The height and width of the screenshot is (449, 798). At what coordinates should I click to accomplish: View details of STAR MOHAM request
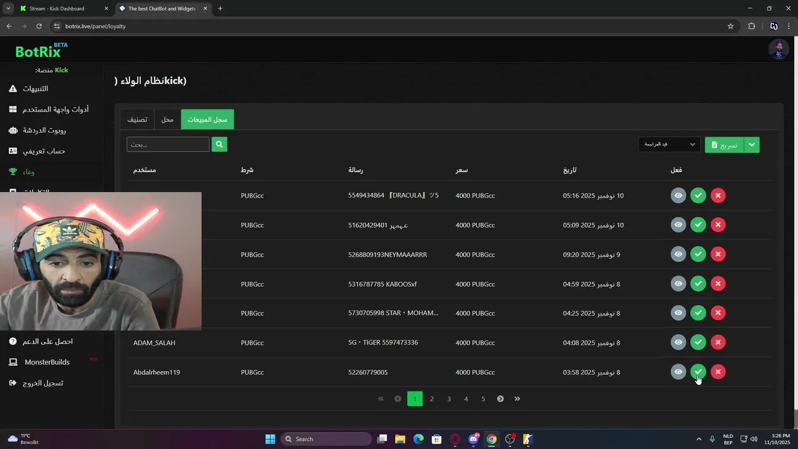[x=678, y=312]
